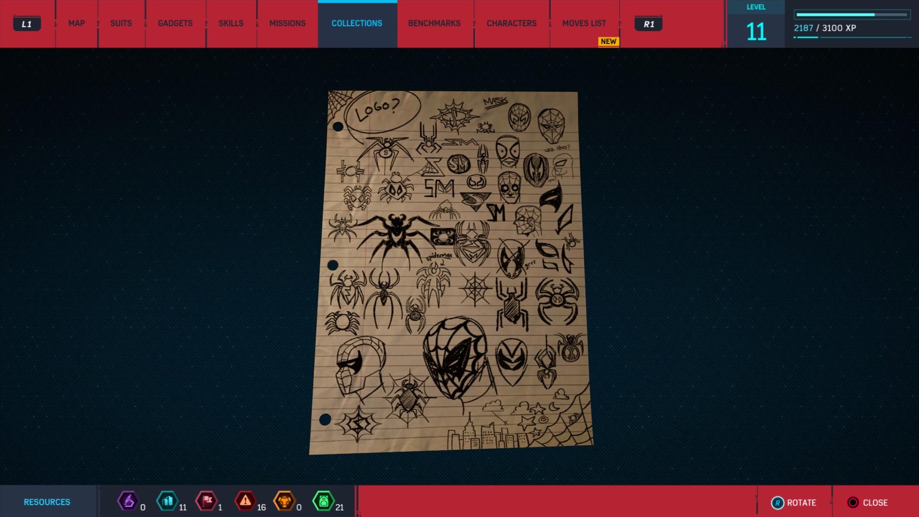Open the Moves List tab marked NEW
Image resolution: width=919 pixels, height=517 pixels.
(584, 23)
